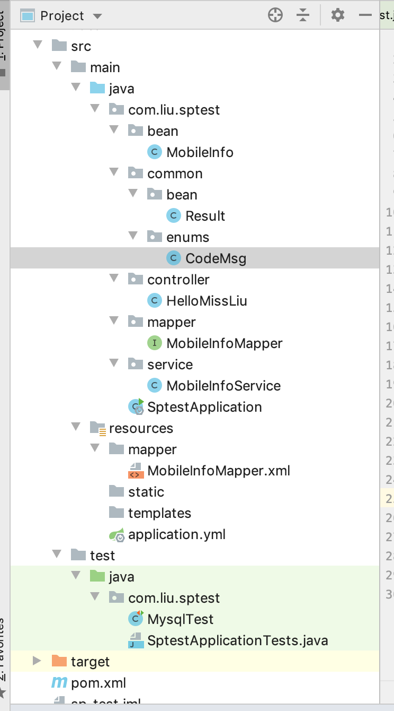Click the locate/scroll-from-source target icon
This screenshot has width=394, height=711.
[x=275, y=15]
